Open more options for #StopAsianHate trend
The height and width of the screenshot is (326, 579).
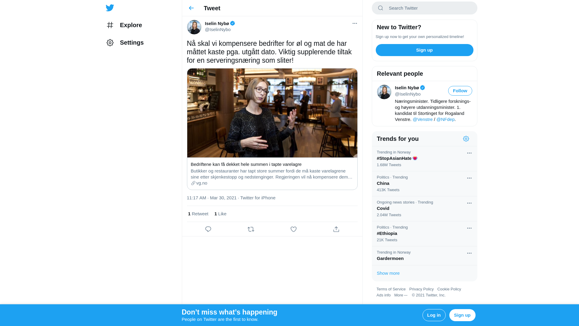click(x=469, y=153)
